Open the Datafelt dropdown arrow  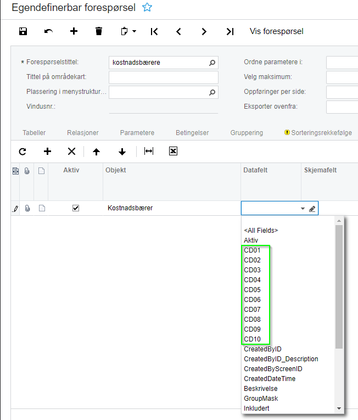303,209
